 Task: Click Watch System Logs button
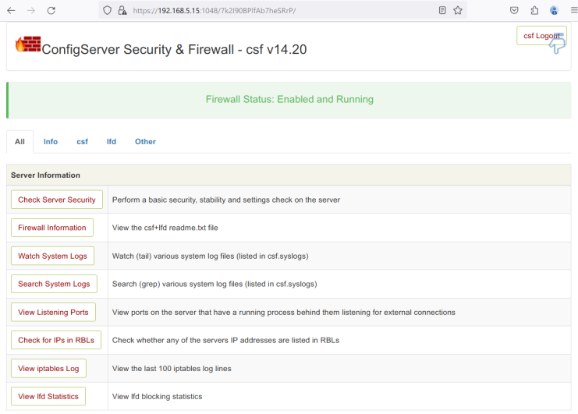click(52, 256)
